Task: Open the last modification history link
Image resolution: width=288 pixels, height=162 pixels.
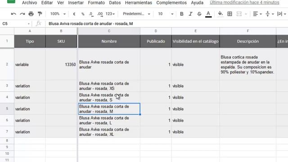Action: click(x=244, y=3)
